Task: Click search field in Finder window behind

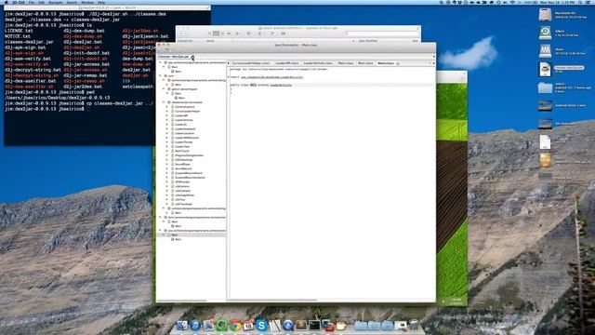Action: point(381,33)
